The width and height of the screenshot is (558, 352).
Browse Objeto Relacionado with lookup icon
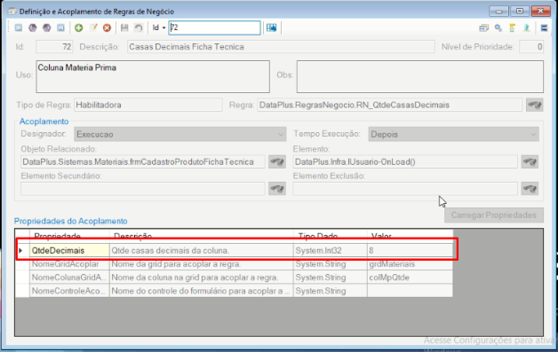[x=277, y=162]
